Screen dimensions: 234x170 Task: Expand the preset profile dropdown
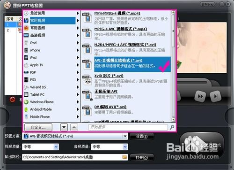pyautogui.click(x=125, y=136)
